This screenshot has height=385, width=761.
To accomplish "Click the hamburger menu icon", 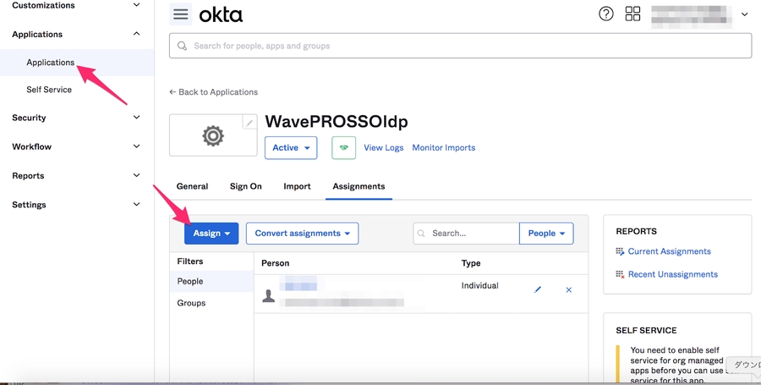I will (180, 14).
